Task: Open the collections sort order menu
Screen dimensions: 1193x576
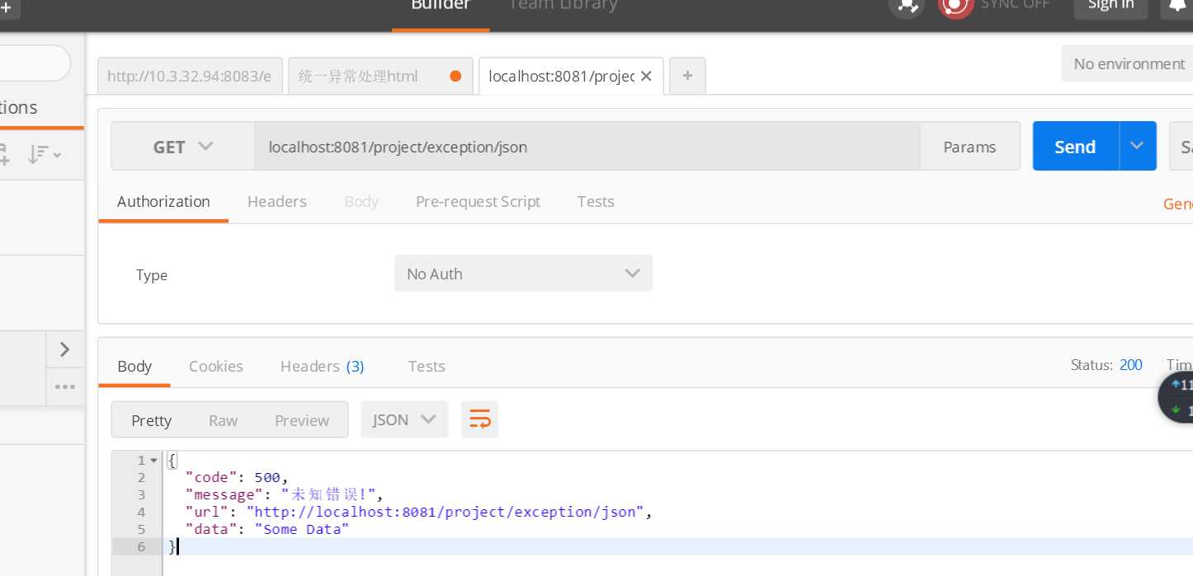Action: [44, 154]
